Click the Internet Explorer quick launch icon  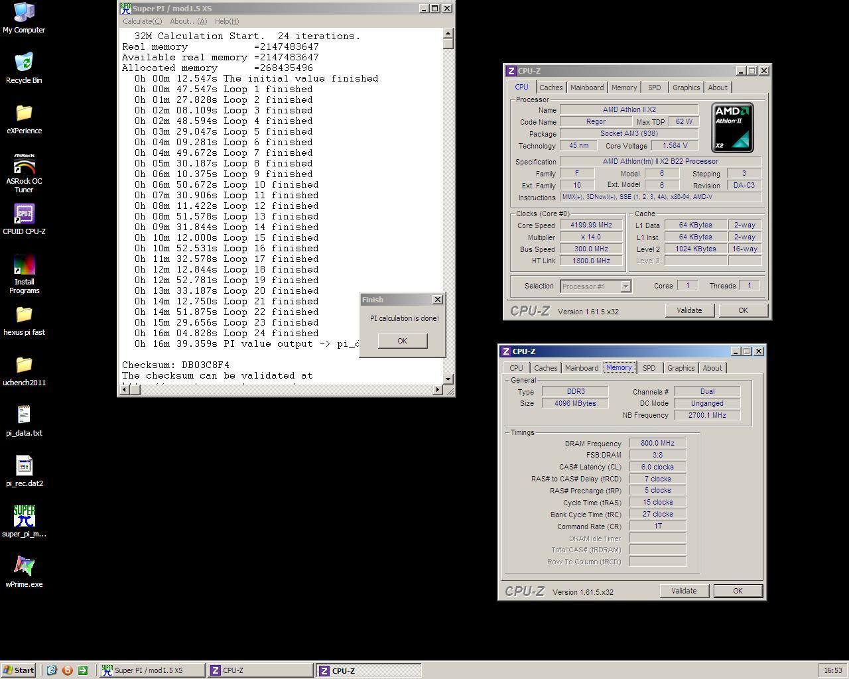[52, 670]
